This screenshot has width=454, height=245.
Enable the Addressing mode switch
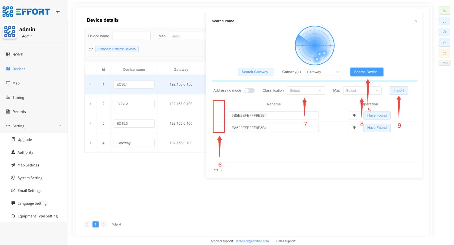[x=249, y=91]
